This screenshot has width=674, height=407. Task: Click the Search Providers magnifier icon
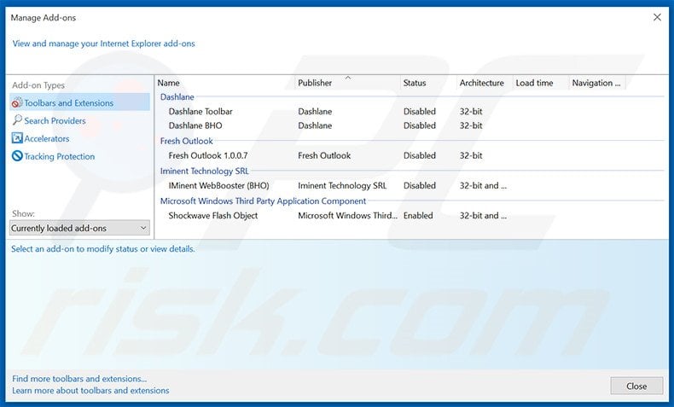click(17, 121)
